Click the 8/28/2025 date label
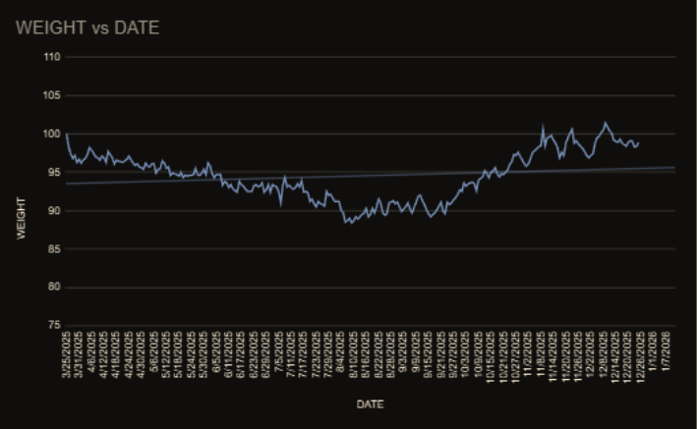Viewport: 697px width, 429px height. click(x=390, y=354)
